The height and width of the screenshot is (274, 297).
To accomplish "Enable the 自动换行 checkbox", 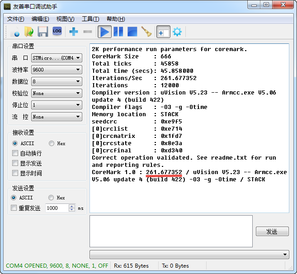I will tap(15, 153).
